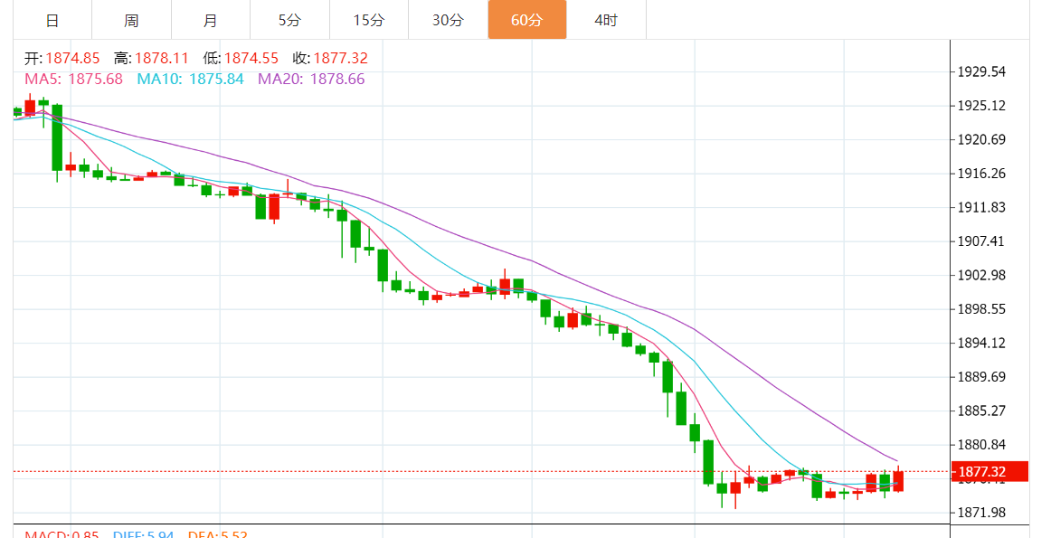Click the low price 低:1874.55
The width and height of the screenshot is (1051, 538).
pyautogui.click(x=241, y=58)
